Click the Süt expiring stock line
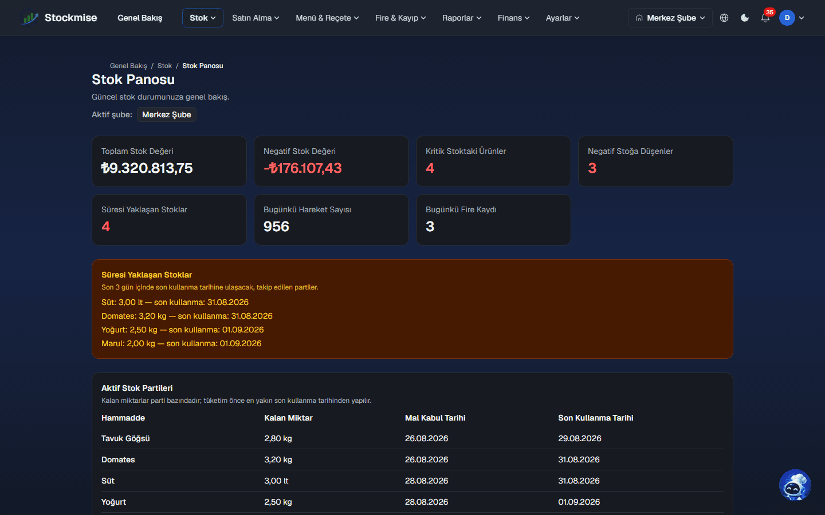This screenshot has width=825, height=515. coord(175,302)
